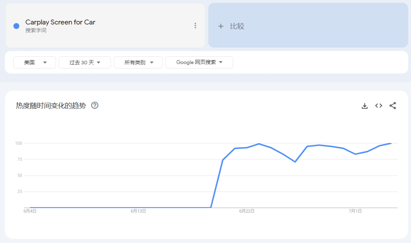Click the 6月22日 date on the axis

coord(247,211)
